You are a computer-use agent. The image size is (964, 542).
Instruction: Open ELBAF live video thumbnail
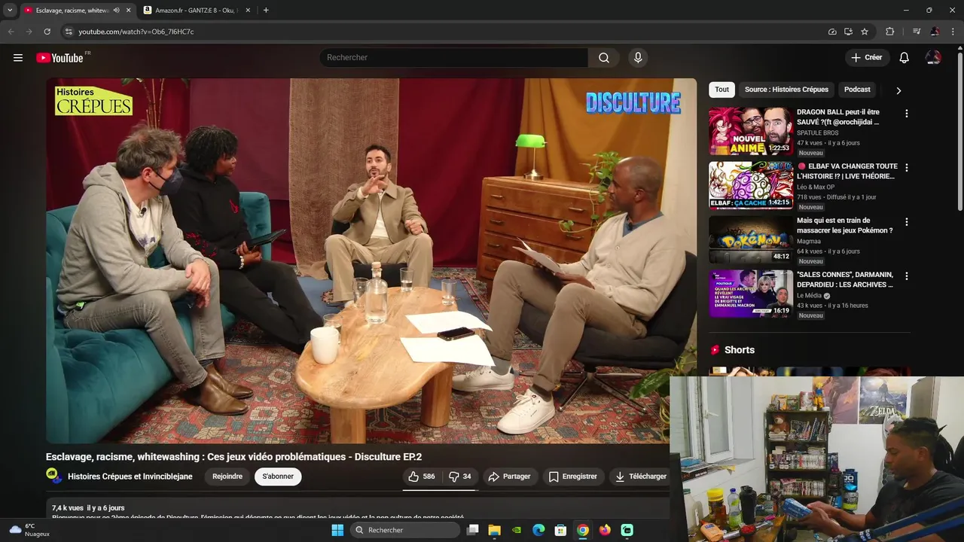point(751,185)
